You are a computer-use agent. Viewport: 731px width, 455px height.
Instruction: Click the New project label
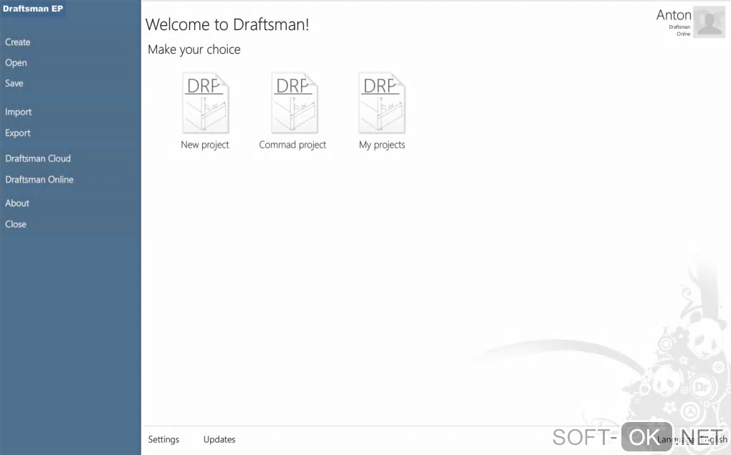tap(205, 145)
